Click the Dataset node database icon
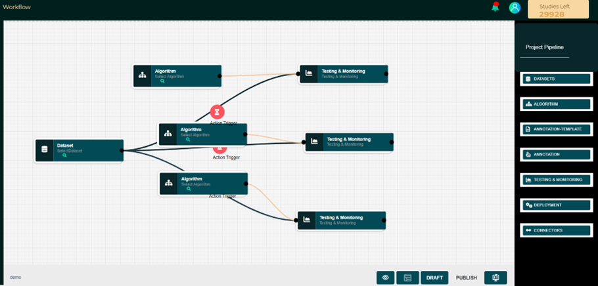 pyautogui.click(x=45, y=150)
